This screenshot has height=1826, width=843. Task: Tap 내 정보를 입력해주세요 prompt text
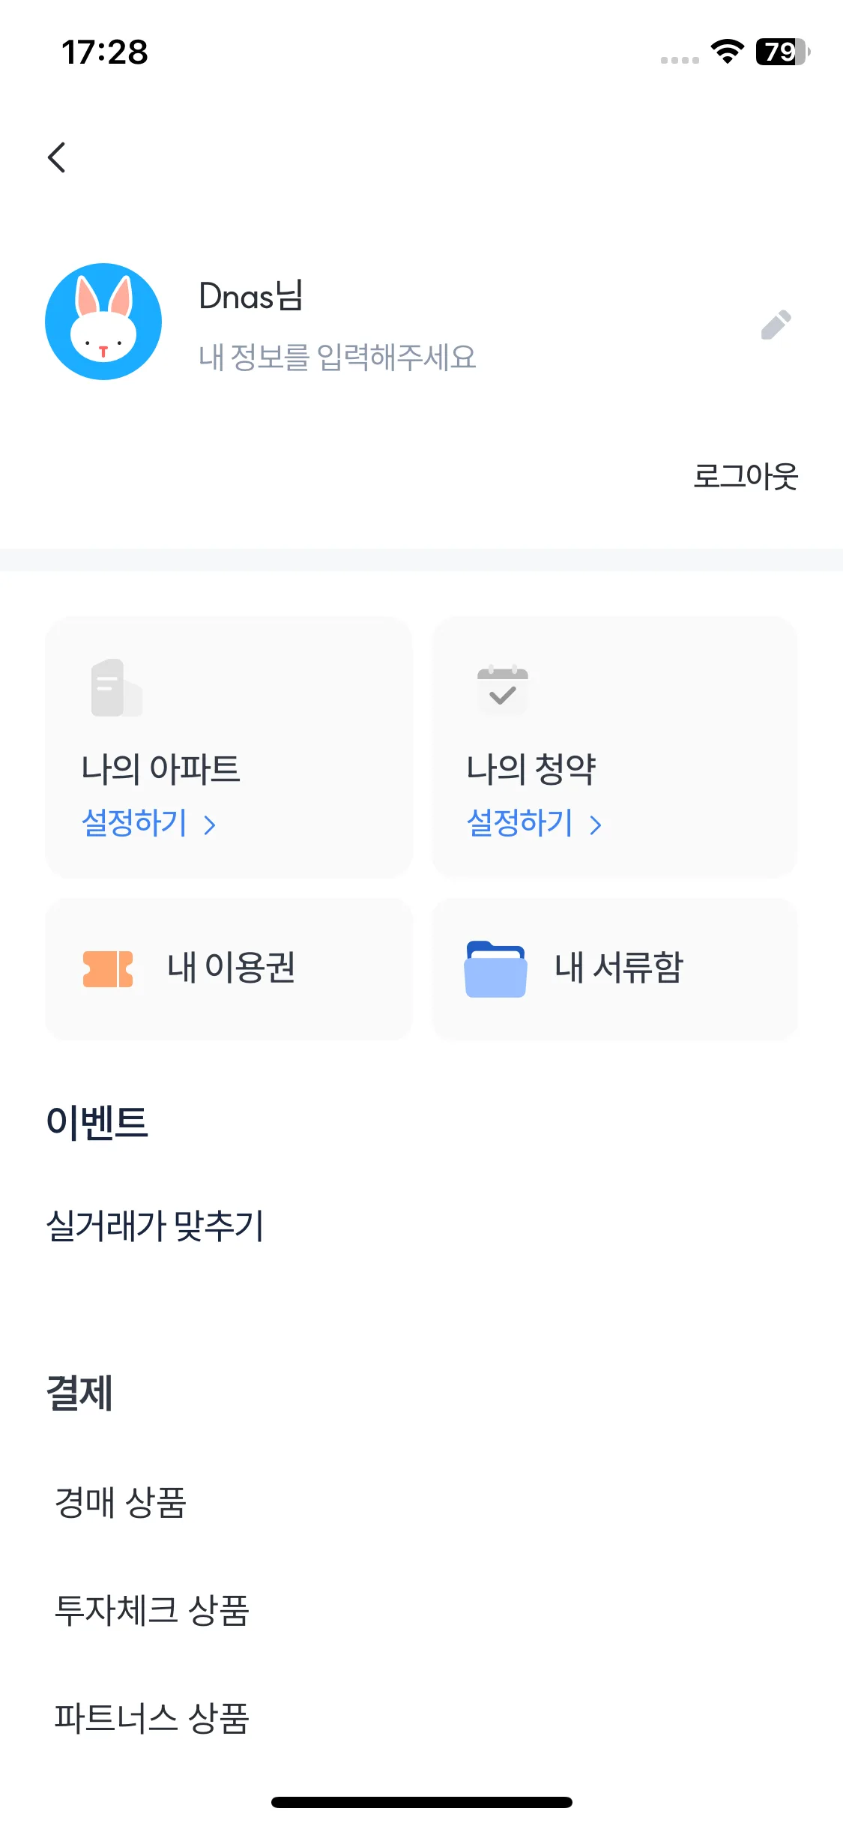tap(338, 357)
